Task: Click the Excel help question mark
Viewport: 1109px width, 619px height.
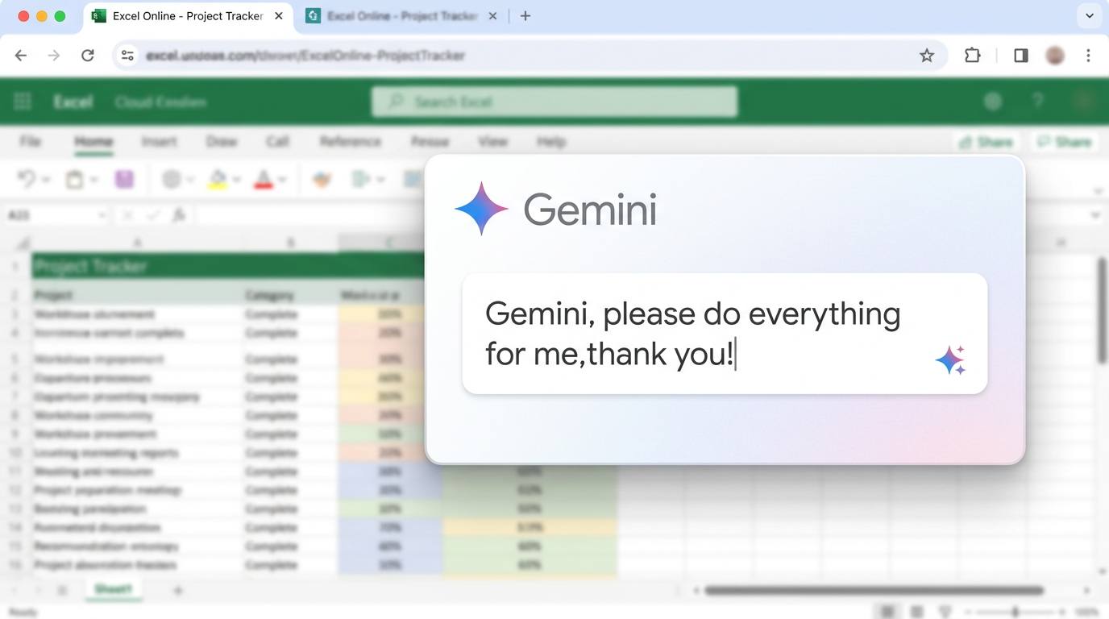Action: [1038, 102]
